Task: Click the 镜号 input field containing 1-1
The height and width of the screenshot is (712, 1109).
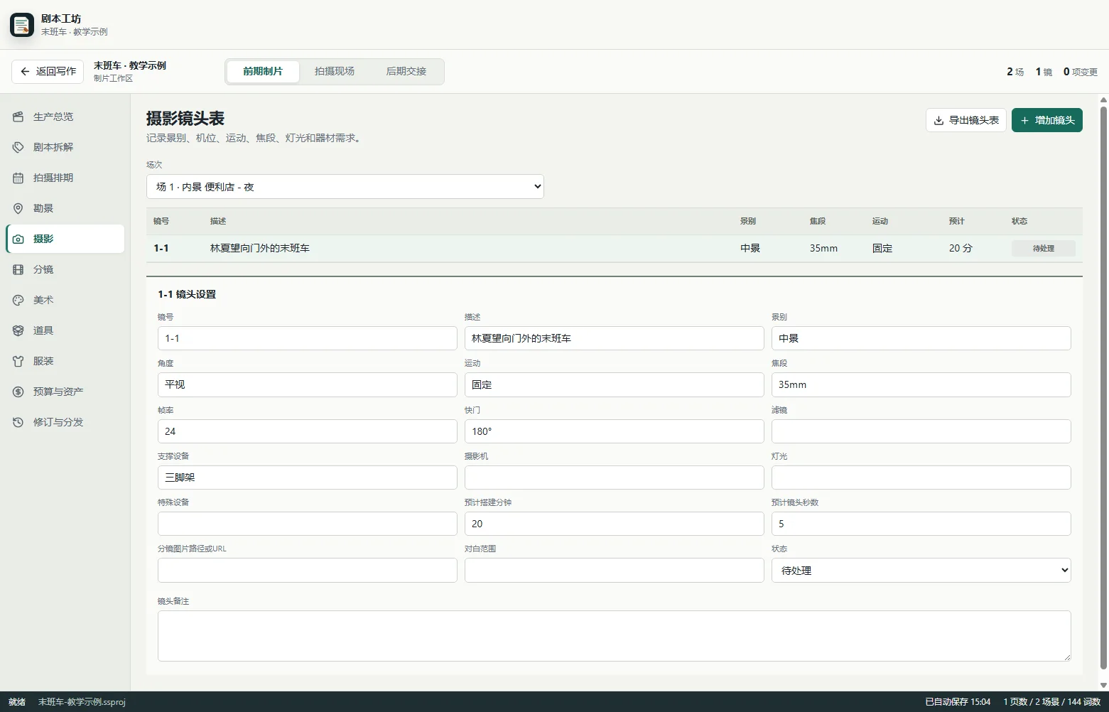Action: click(308, 338)
